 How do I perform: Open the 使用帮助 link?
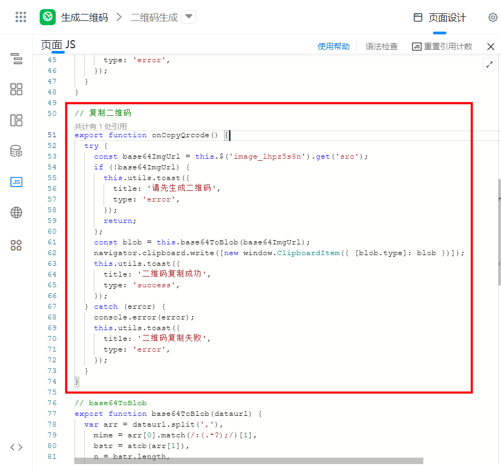click(333, 47)
